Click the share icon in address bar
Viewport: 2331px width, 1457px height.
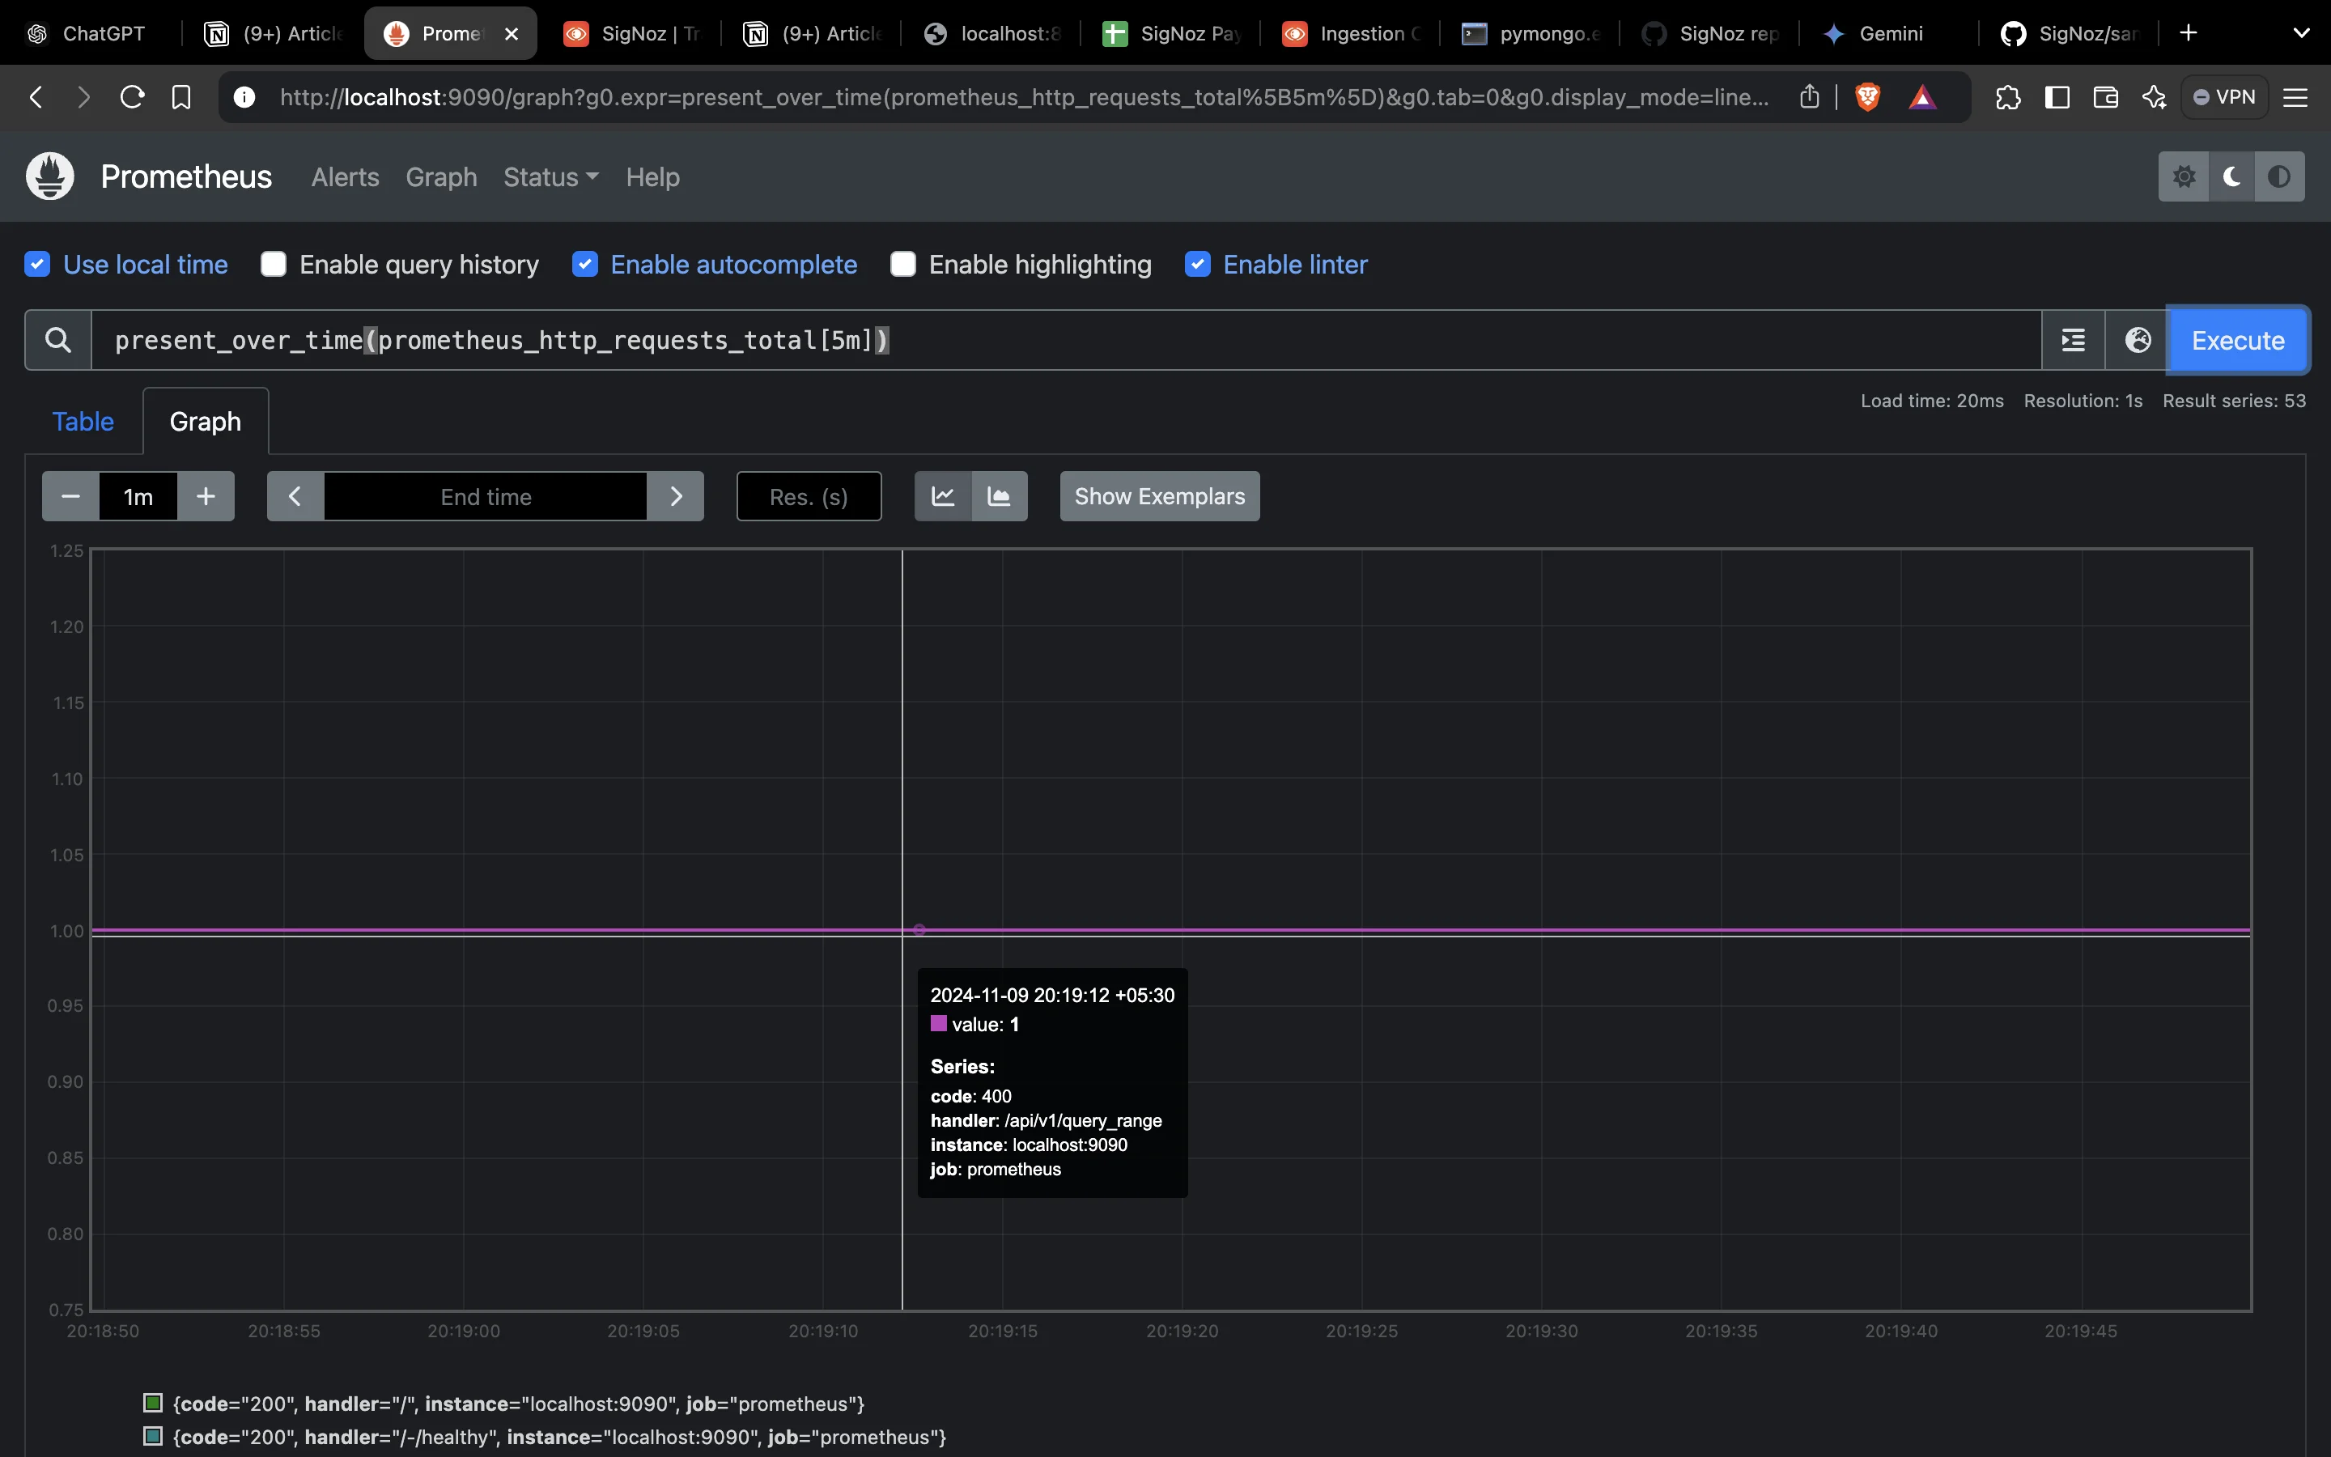pos(1809,96)
